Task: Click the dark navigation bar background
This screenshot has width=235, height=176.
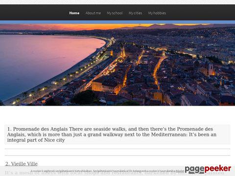Action: (x=33, y=13)
